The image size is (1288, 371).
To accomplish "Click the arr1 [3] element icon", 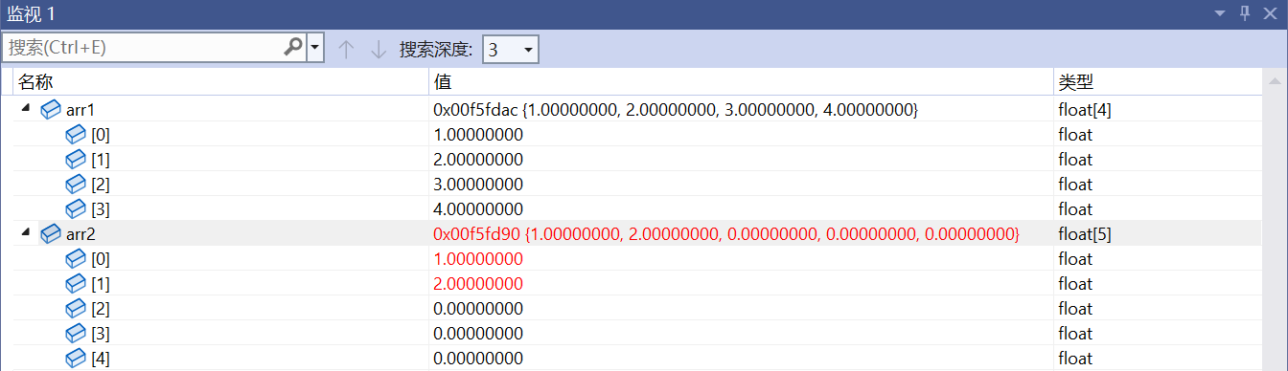I will (x=76, y=209).
